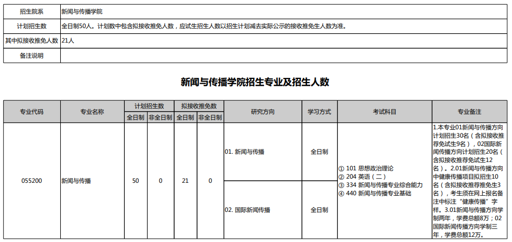Click the 研究方向 column header
This screenshot has width=512, height=242.
coord(262,112)
